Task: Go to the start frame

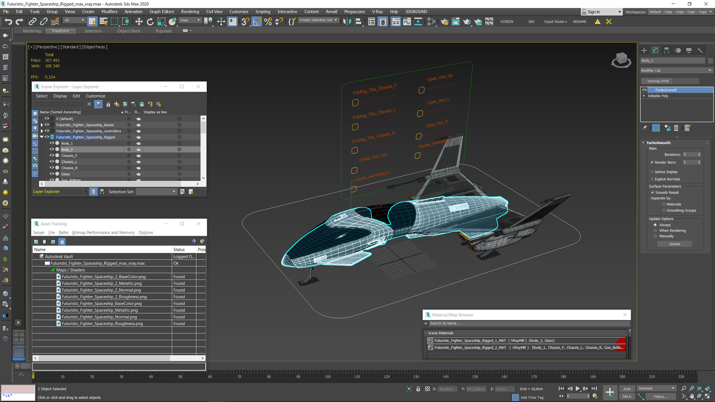Action: (x=561, y=389)
